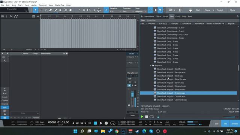
Task: Toggle the Inputs view in mixer
Action: (5, 97)
